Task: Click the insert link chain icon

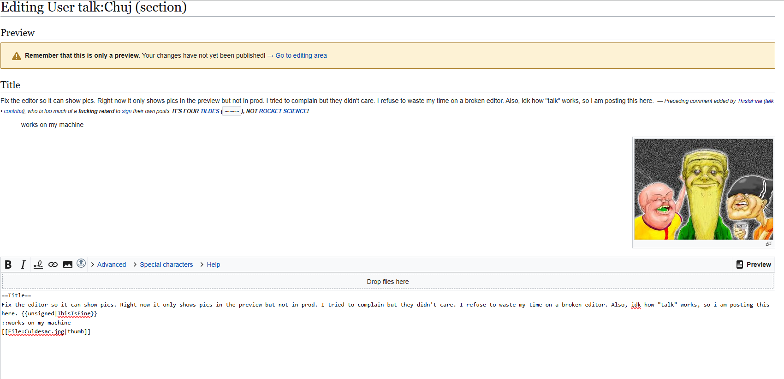Action: pos(53,265)
